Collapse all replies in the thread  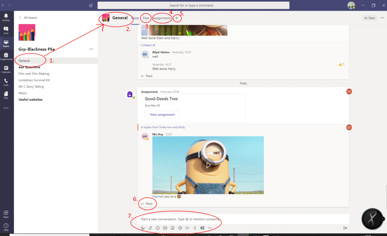coord(147,45)
